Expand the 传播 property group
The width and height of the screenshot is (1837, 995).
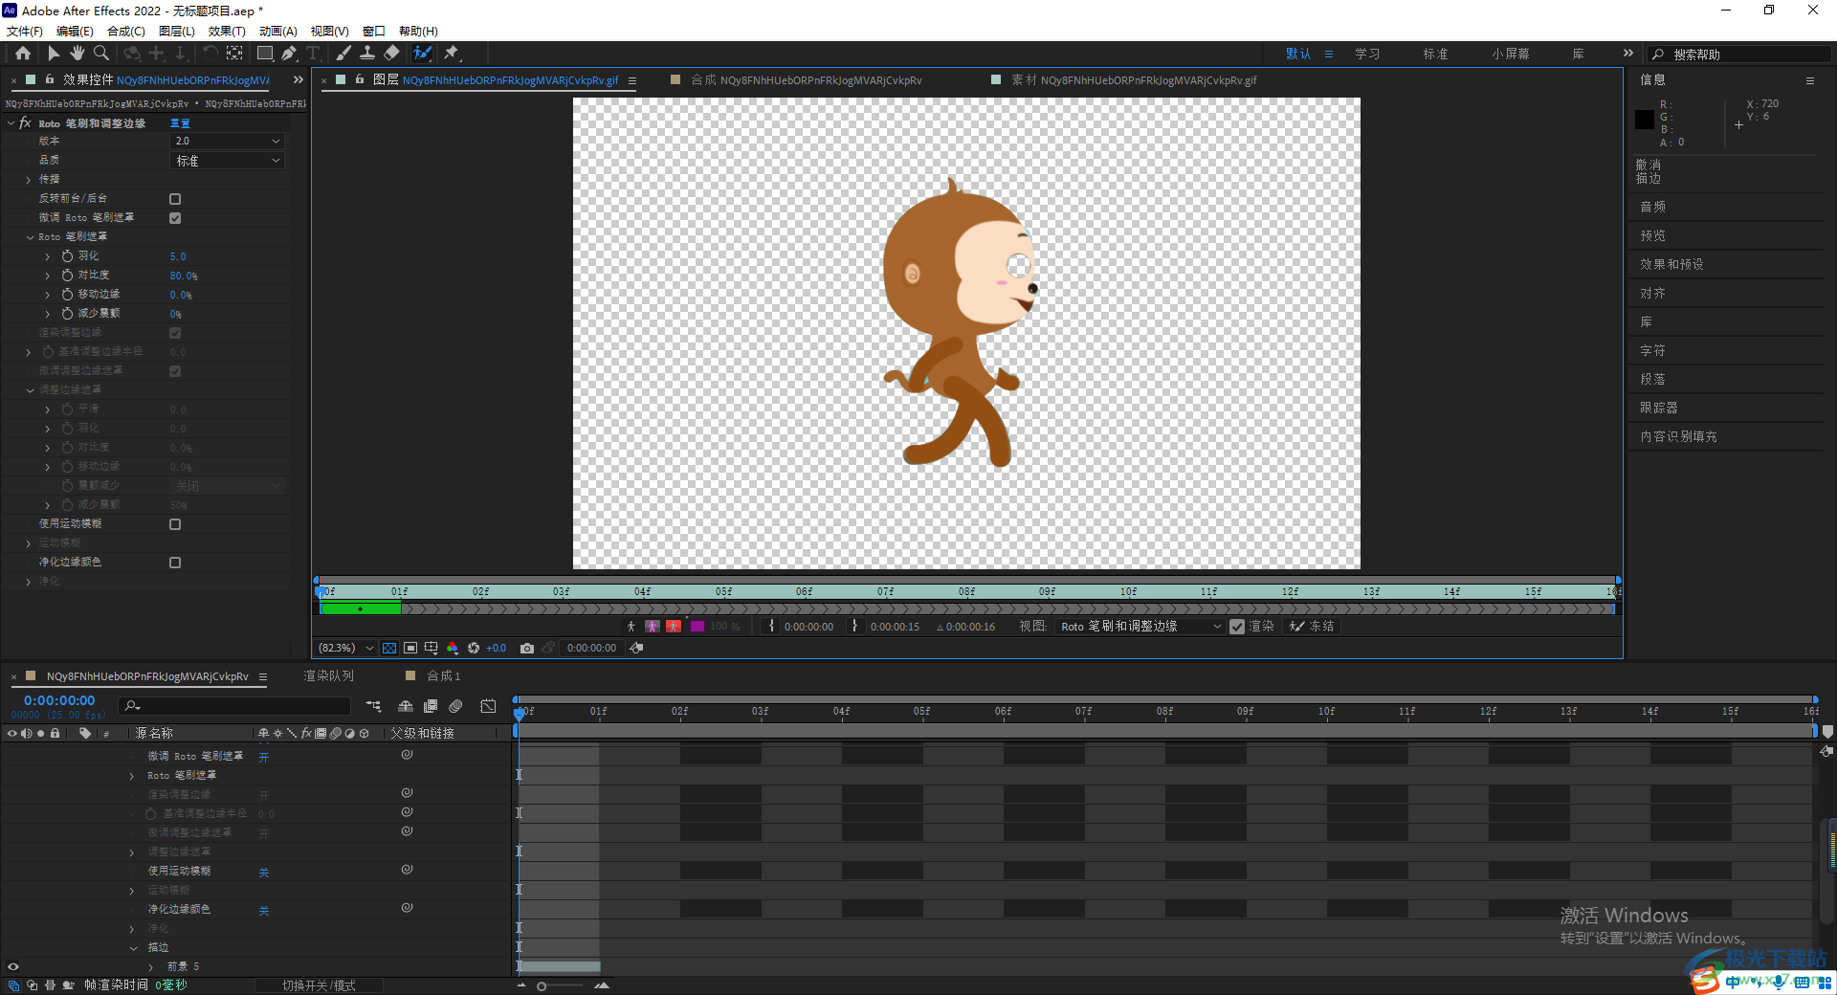click(29, 180)
